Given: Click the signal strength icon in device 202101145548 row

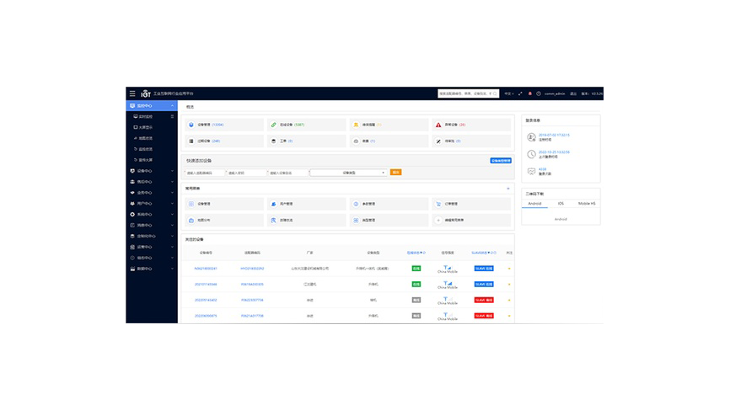Looking at the screenshot, I should coord(448,282).
